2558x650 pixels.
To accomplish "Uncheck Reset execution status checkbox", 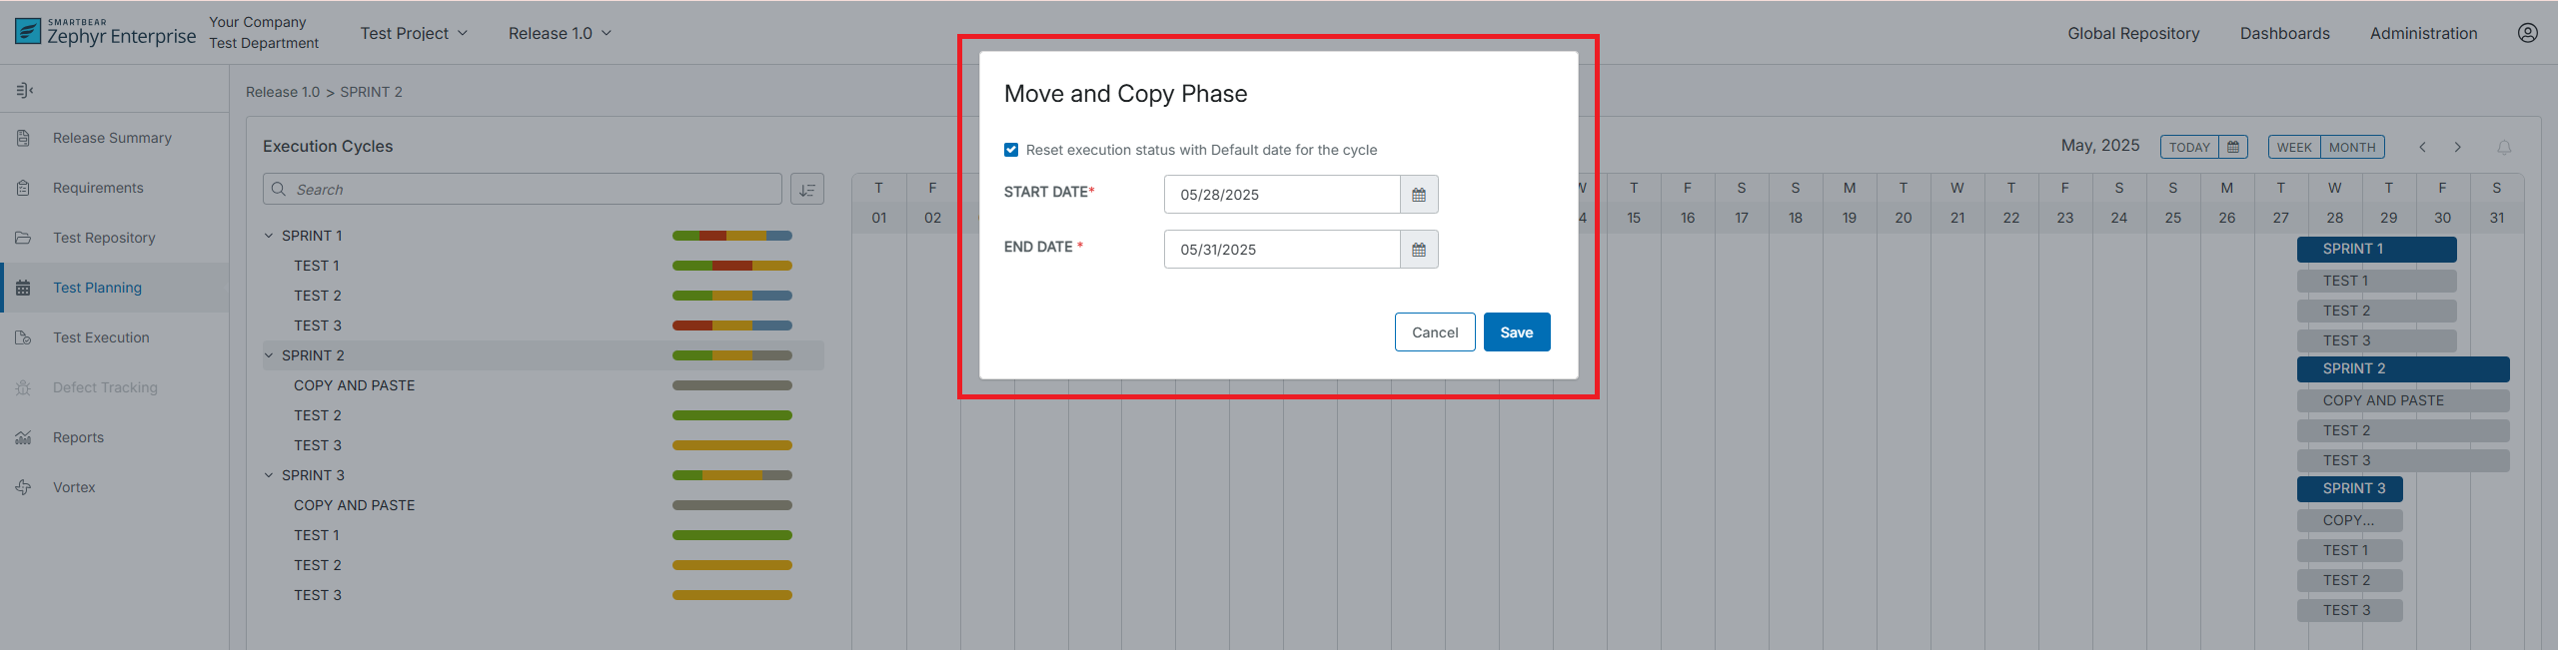I will click(x=1011, y=150).
